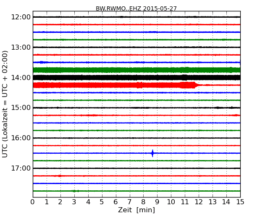
Task: Click x-axis tick label 15
Action: point(240,202)
